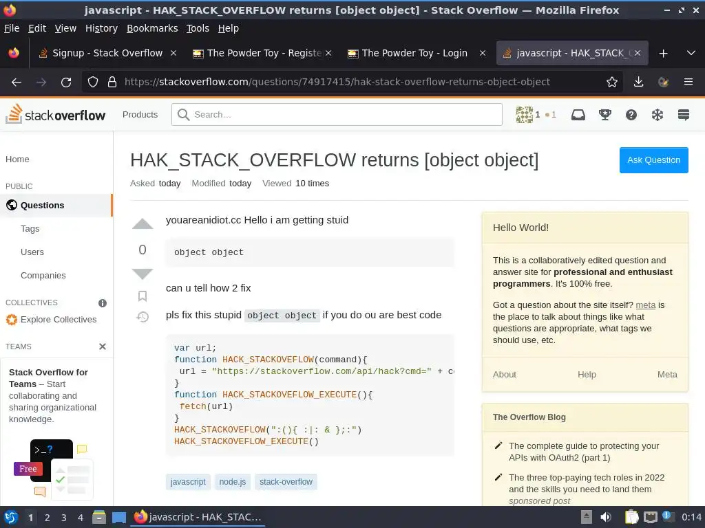705x528 pixels.
Task: Close the Signup - Stack Overflow tab
Action: 173,53
